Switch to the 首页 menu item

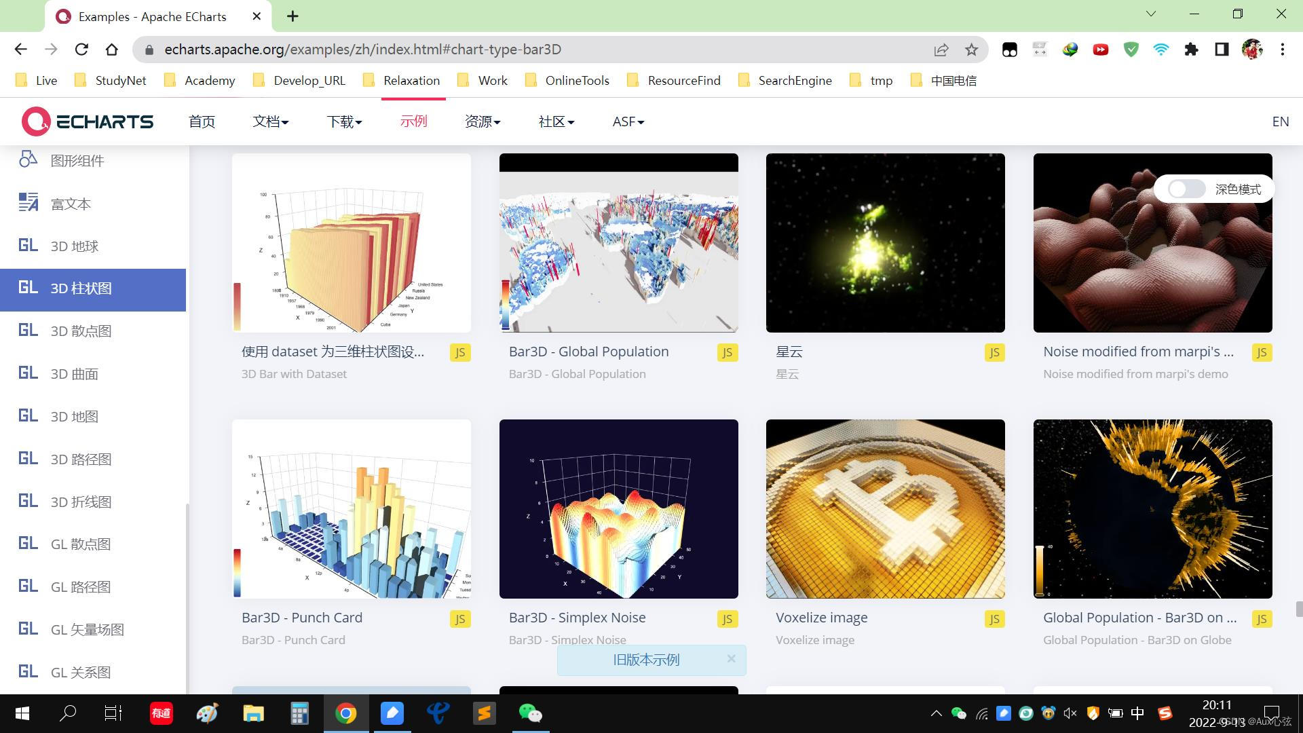tap(202, 121)
